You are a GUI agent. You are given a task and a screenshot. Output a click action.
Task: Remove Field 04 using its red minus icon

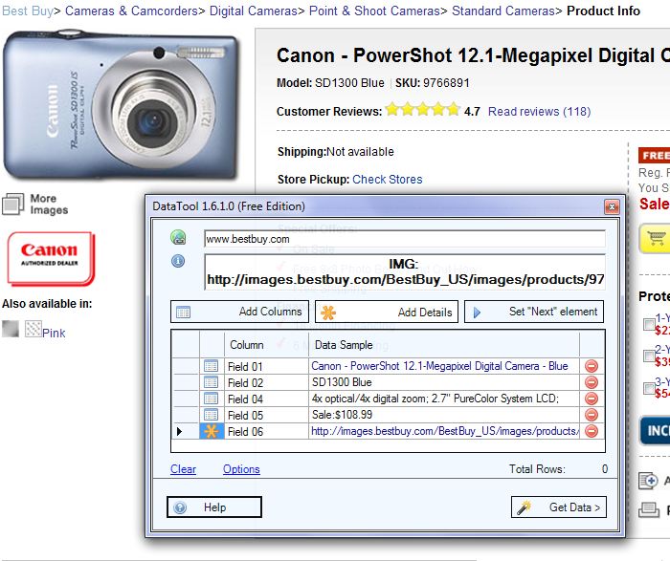591,399
